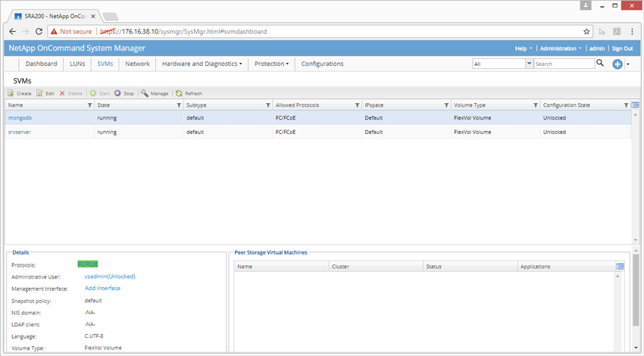The width and height of the screenshot is (644, 356).
Task: Select Unlocked cell in mongodb row
Action: tap(585, 118)
